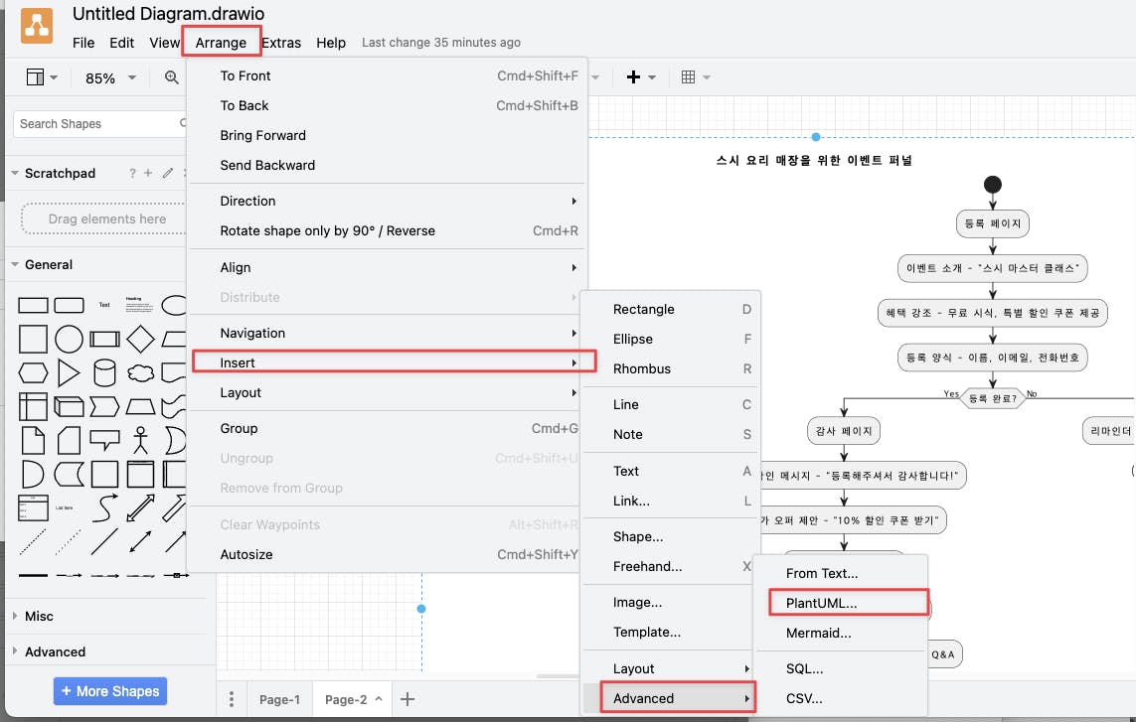Add to Scratchpad with plus icon

[149, 173]
